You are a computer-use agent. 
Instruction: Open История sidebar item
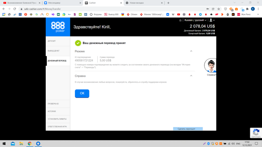click(58, 112)
